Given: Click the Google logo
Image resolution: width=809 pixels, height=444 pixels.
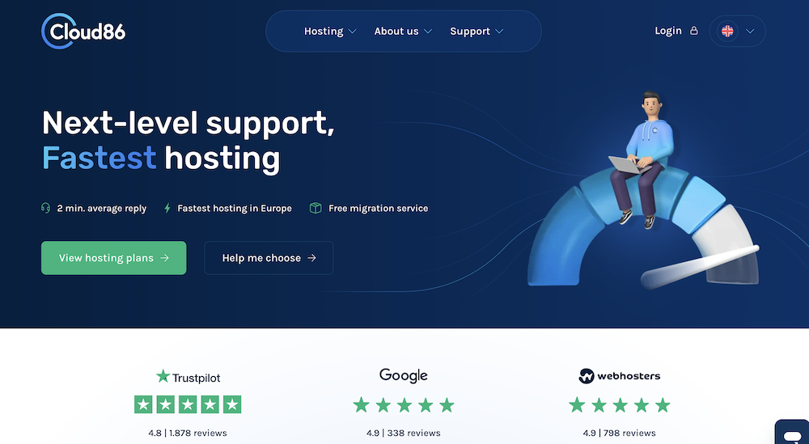Looking at the screenshot, I should (x=404, y=375).
